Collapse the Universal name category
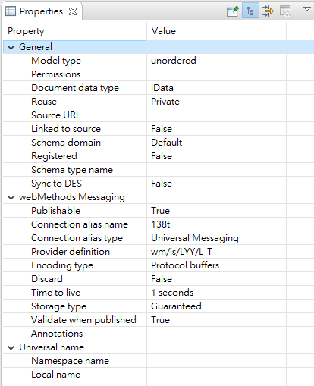The height and width of the screenshot is (386, 314). click(x=11, y=347)
